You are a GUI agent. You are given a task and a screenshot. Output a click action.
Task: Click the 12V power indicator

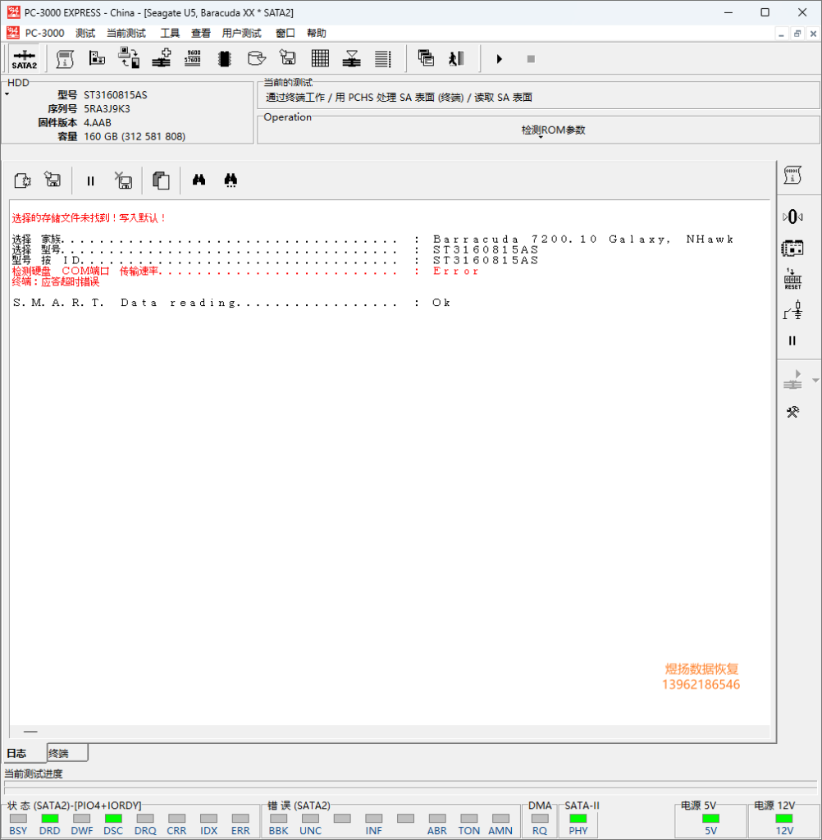pyautogui.click(x=784, y=819)
